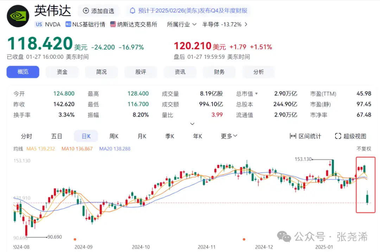Viewport: 380px width, 252px height.
Task: Click the 昨收 value 142.620
Action: 64,104
